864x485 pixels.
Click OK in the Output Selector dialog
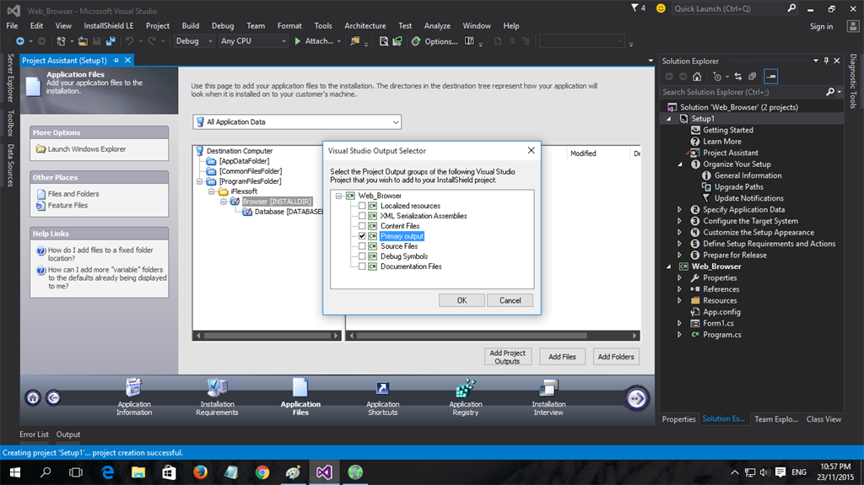pyautogui.click(x=462, y=300)
